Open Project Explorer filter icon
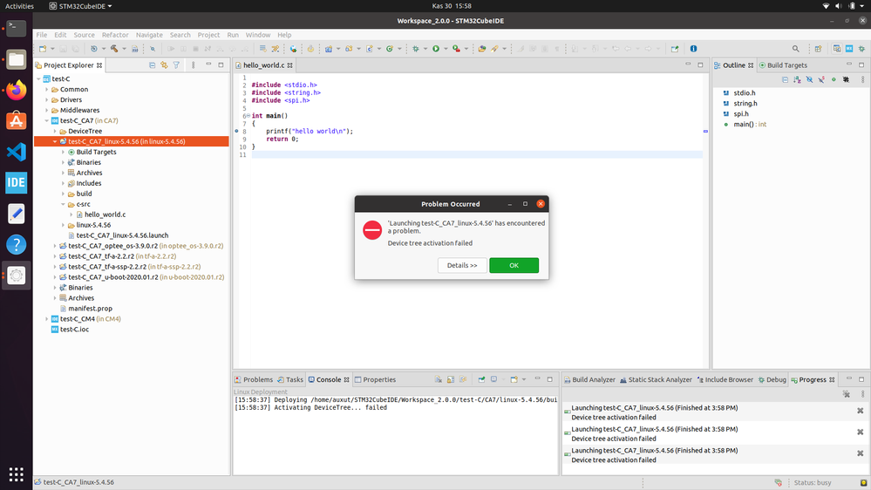 (x=177, y=65)
